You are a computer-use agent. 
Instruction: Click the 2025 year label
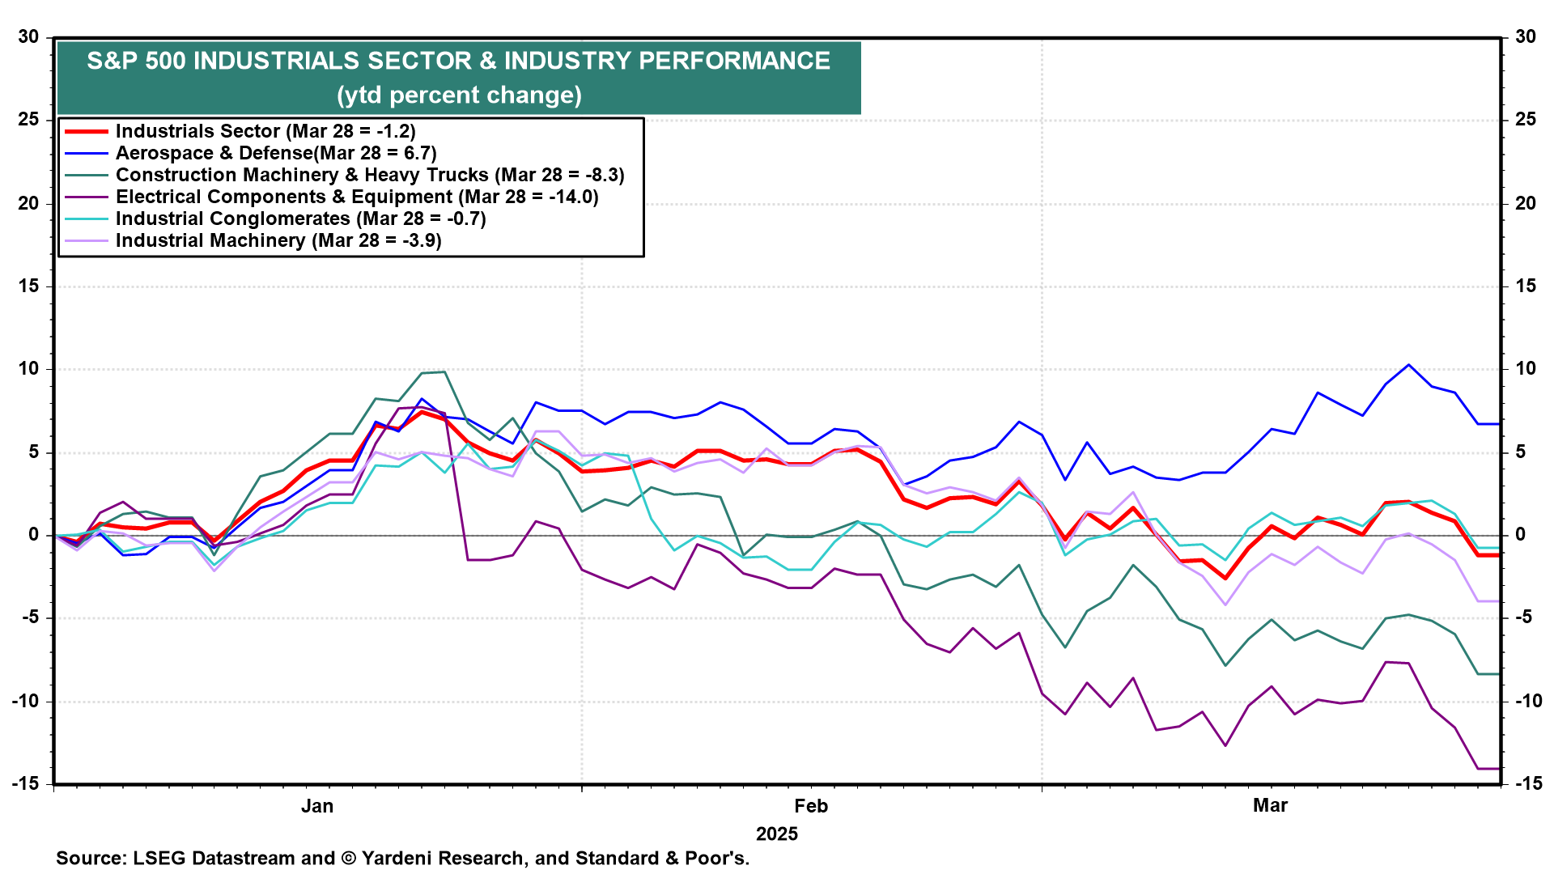tap(776, 834)
